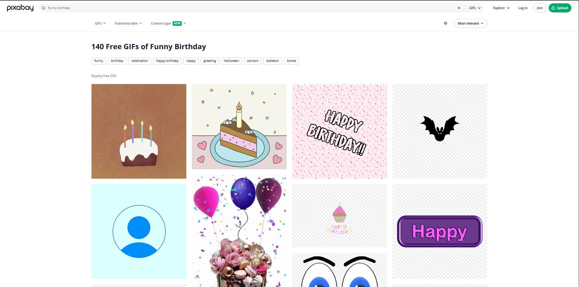Expand the Published date filter
The width and height of the screenshot is (579, 287).
pos(128,23)
